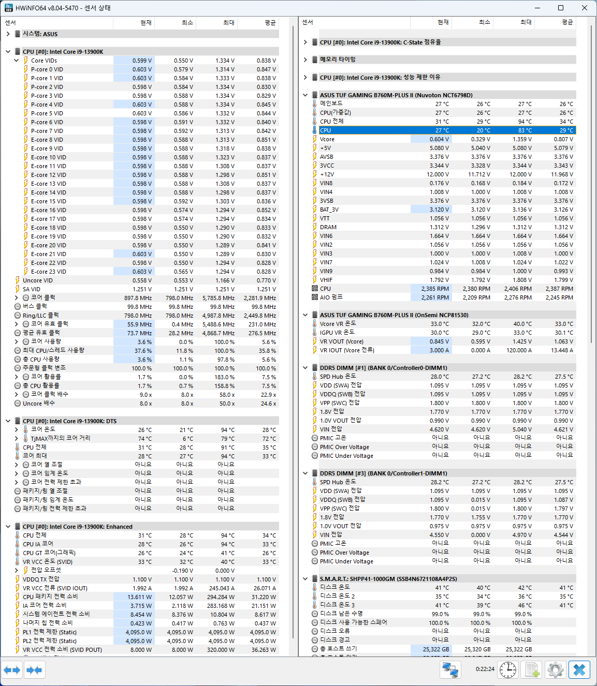Screen dimensions: 597x686
Task: Click the right pane 평균 column header
Action: pos(555,22)
